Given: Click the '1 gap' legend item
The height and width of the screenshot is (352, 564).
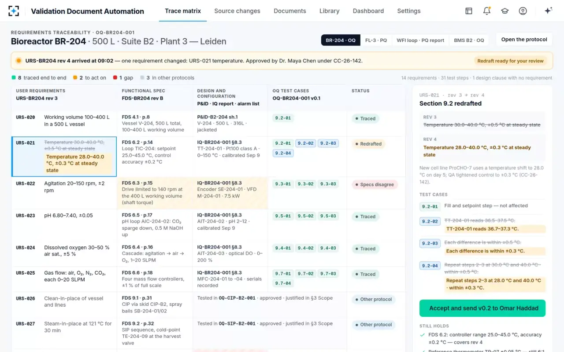Looking at the screenshot, I should pos(123,78).
